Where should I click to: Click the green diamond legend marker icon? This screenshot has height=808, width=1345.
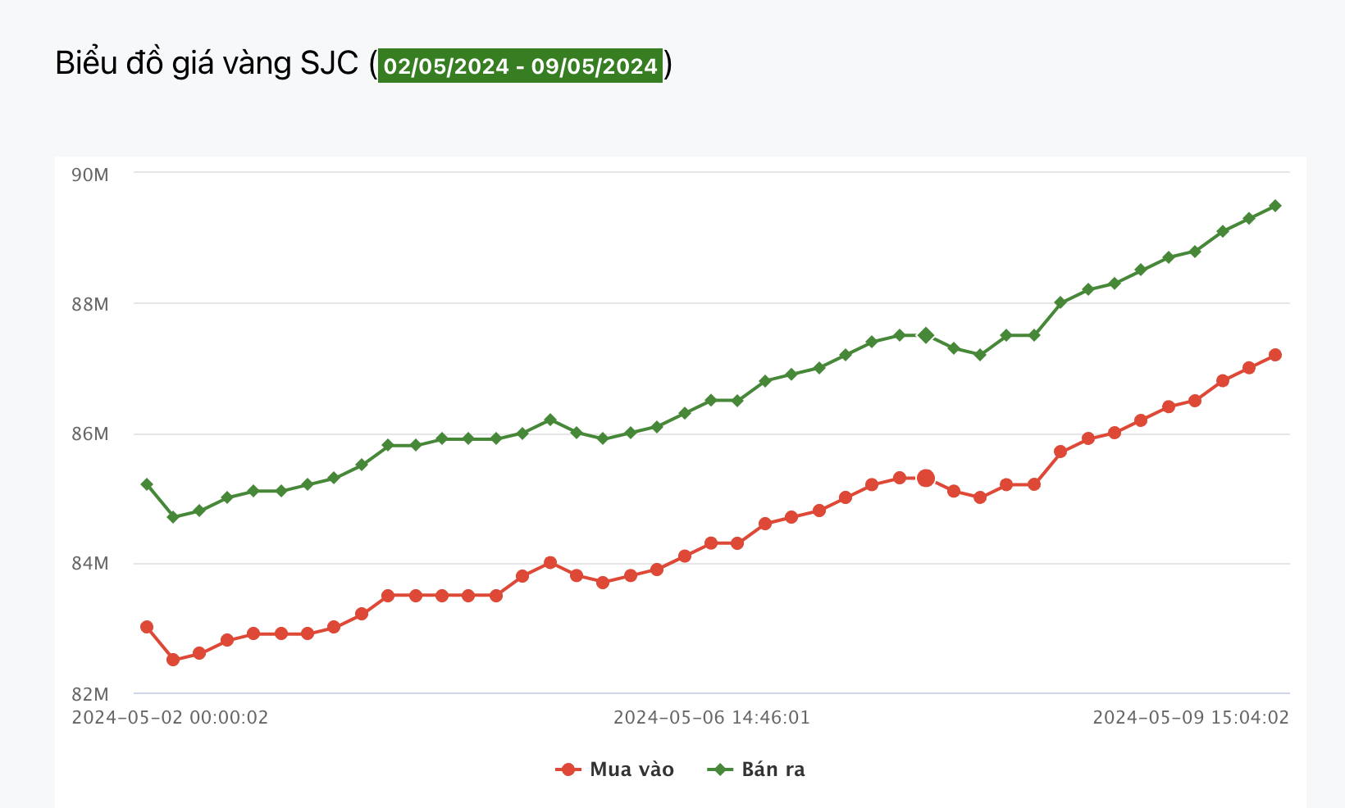(x=720, y=769)
